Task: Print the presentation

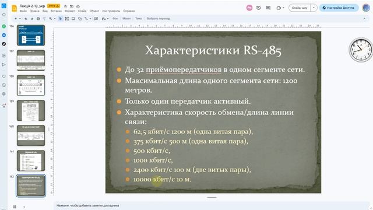Action: point(38,19)
